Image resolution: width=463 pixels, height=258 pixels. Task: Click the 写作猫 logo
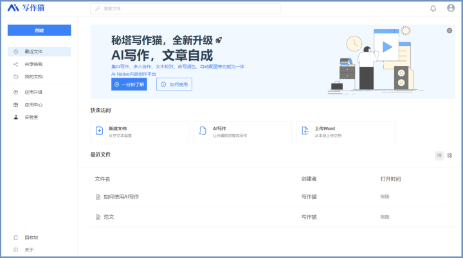(x=26, y=8)
